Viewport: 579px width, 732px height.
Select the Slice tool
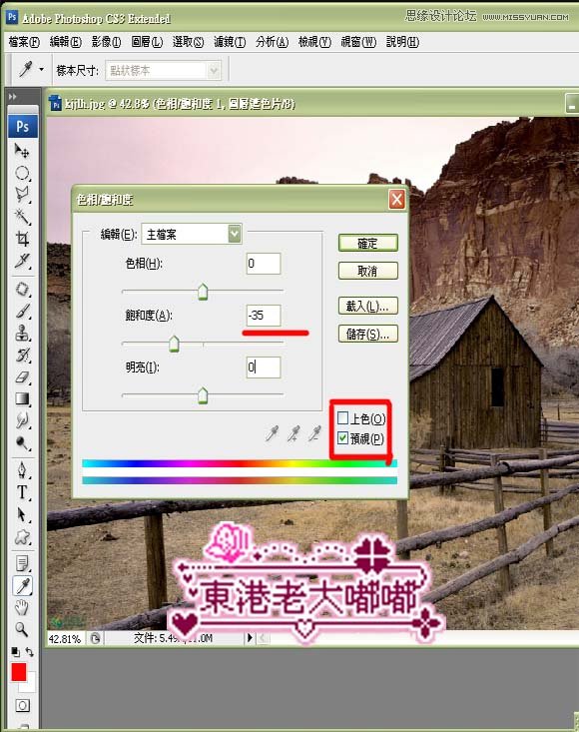click(21, 261)
